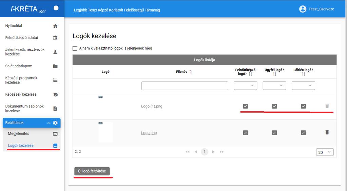The height and width of the screenshot is (191, 347).
Task: Click the gear icon in Beállítások
Action: (55, 123)
